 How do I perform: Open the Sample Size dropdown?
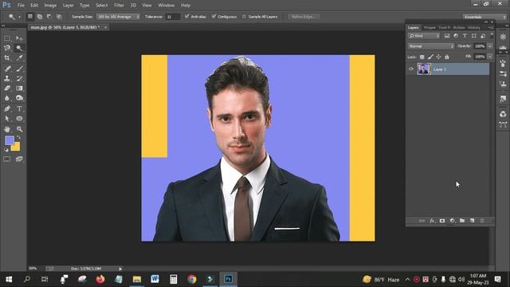tap(118, 17)
